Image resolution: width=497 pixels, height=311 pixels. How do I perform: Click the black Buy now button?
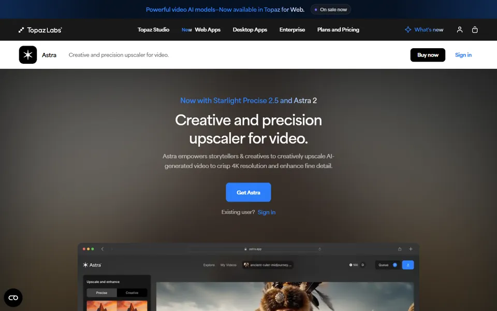[428, 55]
